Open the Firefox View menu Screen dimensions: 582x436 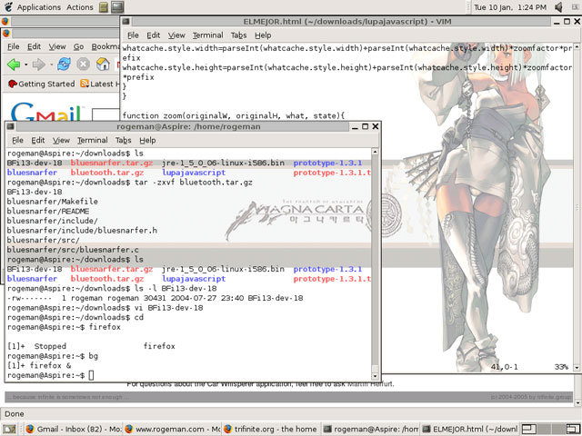(57, 46)
